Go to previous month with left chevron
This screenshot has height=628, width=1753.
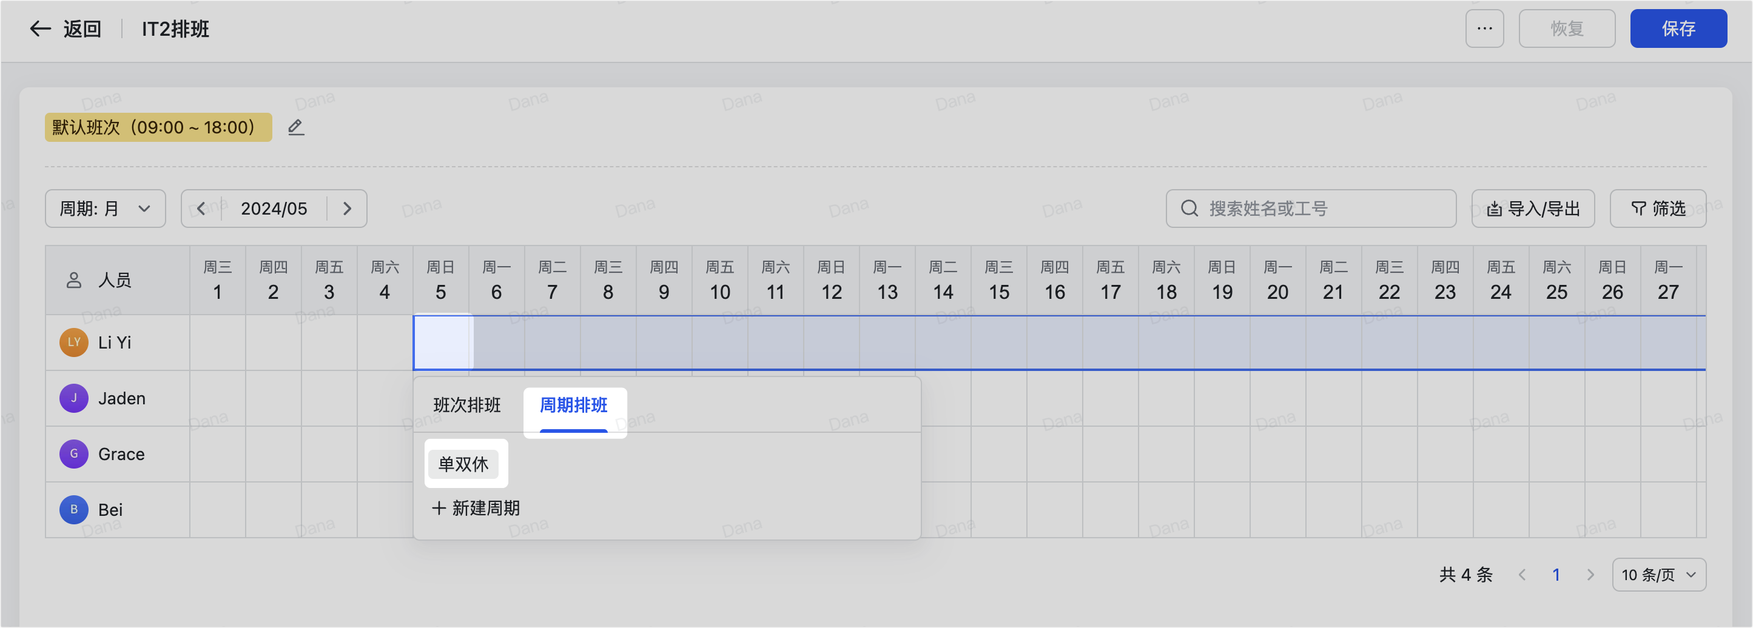(x=201, y=208)
